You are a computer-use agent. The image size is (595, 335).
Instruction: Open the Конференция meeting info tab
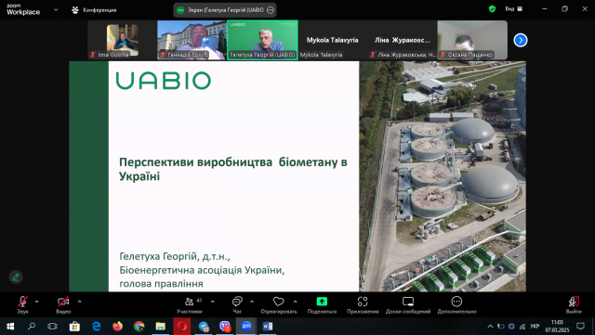pos(94,10)
